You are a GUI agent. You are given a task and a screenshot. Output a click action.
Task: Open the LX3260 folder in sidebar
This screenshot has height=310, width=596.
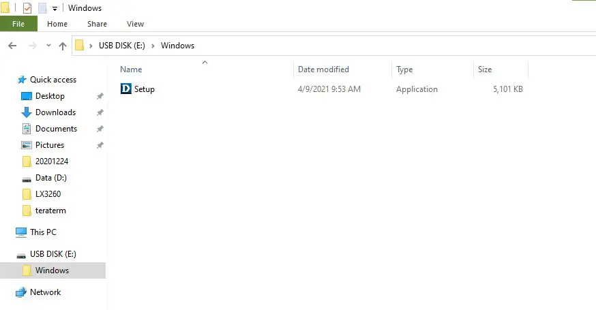tap(48, 194)
